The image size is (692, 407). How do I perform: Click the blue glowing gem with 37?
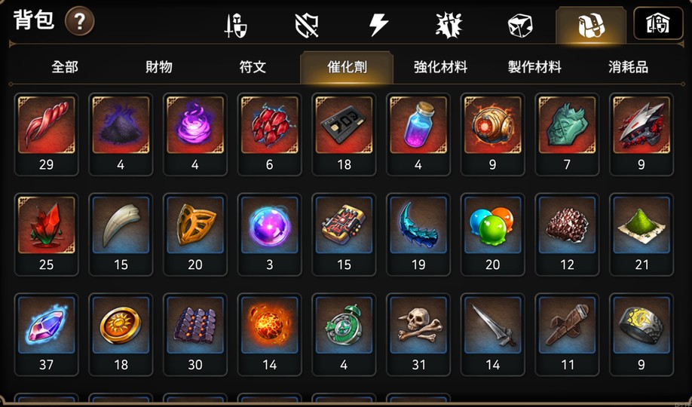(46, 335)
